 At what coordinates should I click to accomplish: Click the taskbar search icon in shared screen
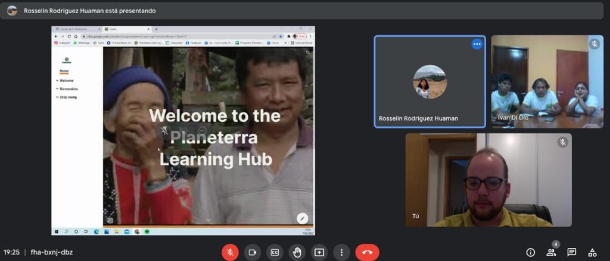(67, 231)
